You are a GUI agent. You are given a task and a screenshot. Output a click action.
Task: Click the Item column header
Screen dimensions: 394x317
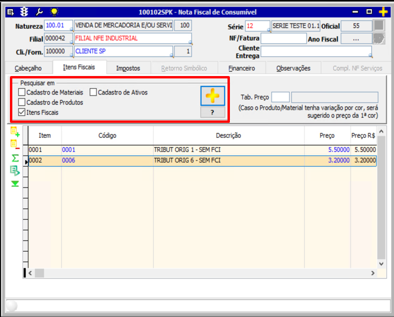(45, 136)
